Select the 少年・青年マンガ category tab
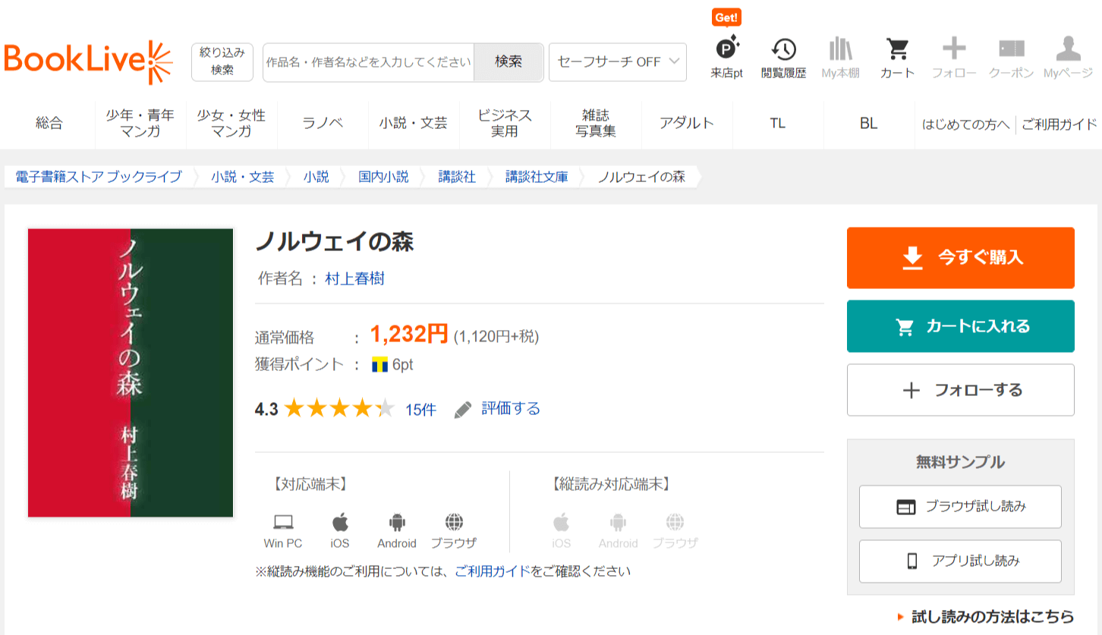 140,123
